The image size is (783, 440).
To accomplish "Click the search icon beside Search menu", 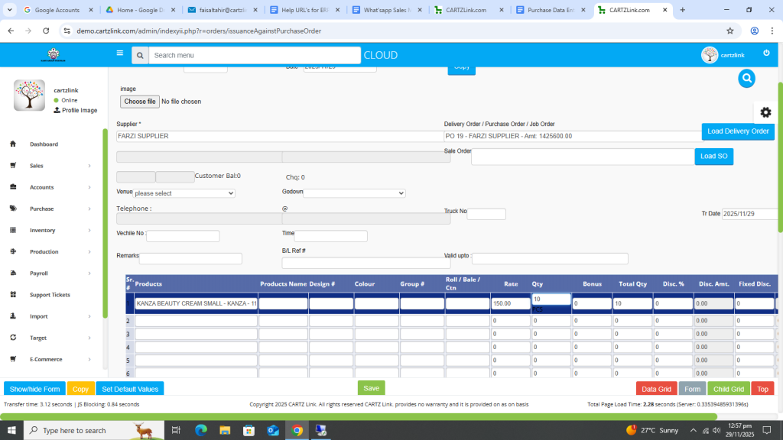I will (139, 56).
